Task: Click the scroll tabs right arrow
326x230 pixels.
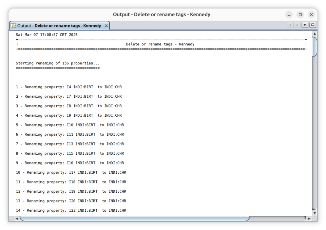Action: coord(297,25)
